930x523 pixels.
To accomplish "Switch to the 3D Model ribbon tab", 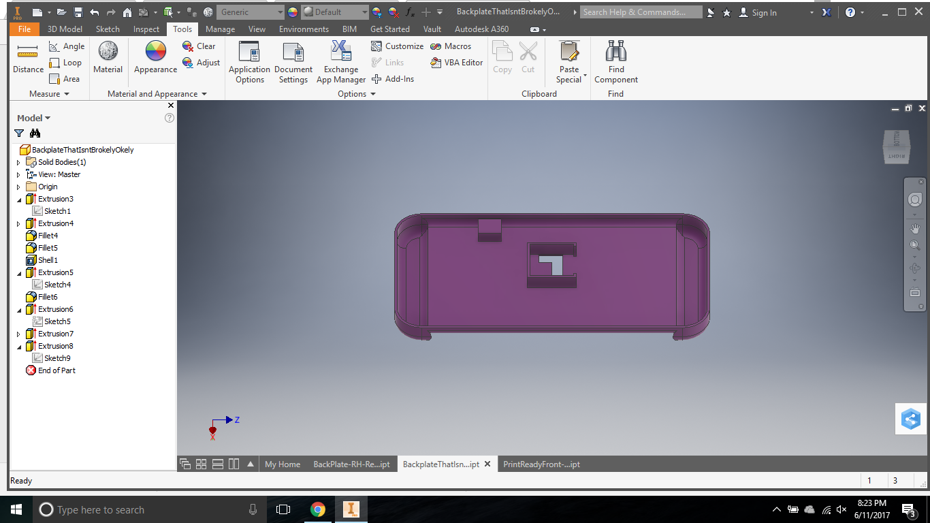I will (x=65, y=29).
